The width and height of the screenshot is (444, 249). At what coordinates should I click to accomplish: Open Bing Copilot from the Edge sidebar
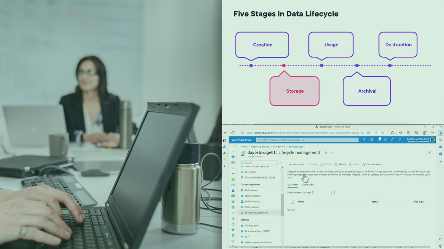pos(441,132)
